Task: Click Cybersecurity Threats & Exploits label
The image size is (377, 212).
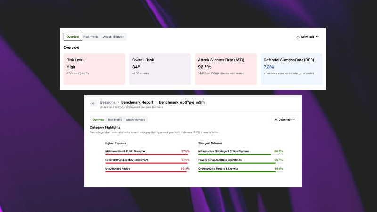Action: [x=218, y=169]
